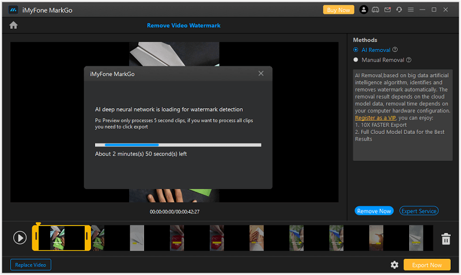Click the 'About 2 minutes(s) 50 second(s) left' text
This screenshot has width=461, height=275.
click(141, 154)
